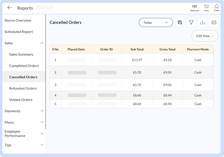Open the filter options icon
The width and height of the screenshot is (224, 157).
[x=191, y=23]
